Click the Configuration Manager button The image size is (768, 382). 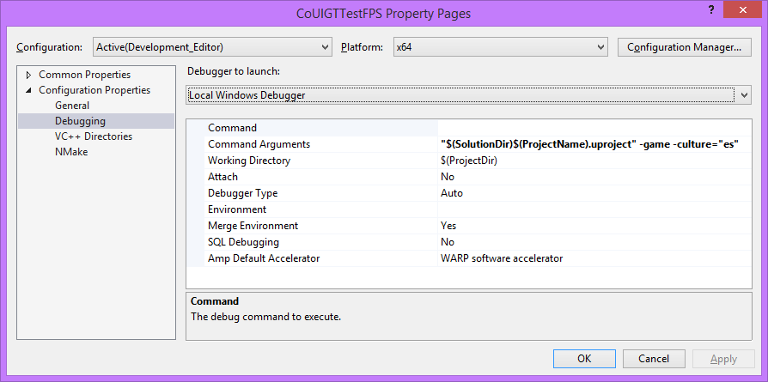point(684,47)
